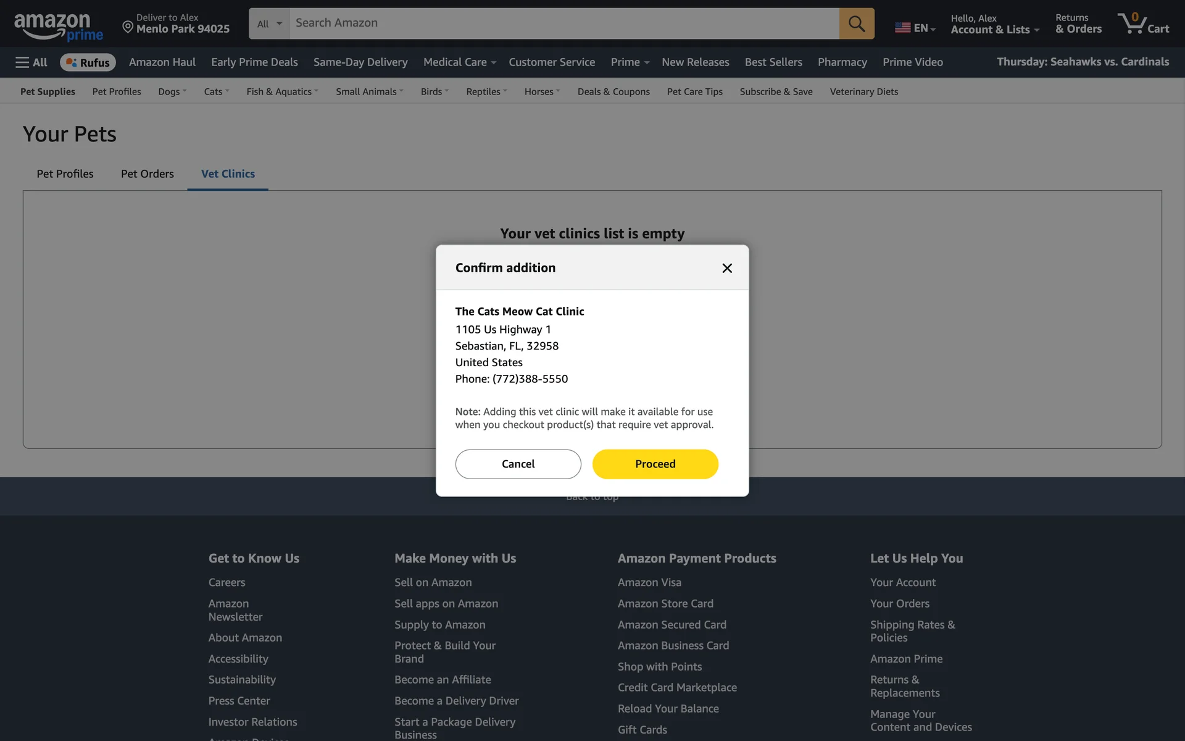Open the Returns & Orders link
This screenshot has width=1185, height=741.
1078,23
